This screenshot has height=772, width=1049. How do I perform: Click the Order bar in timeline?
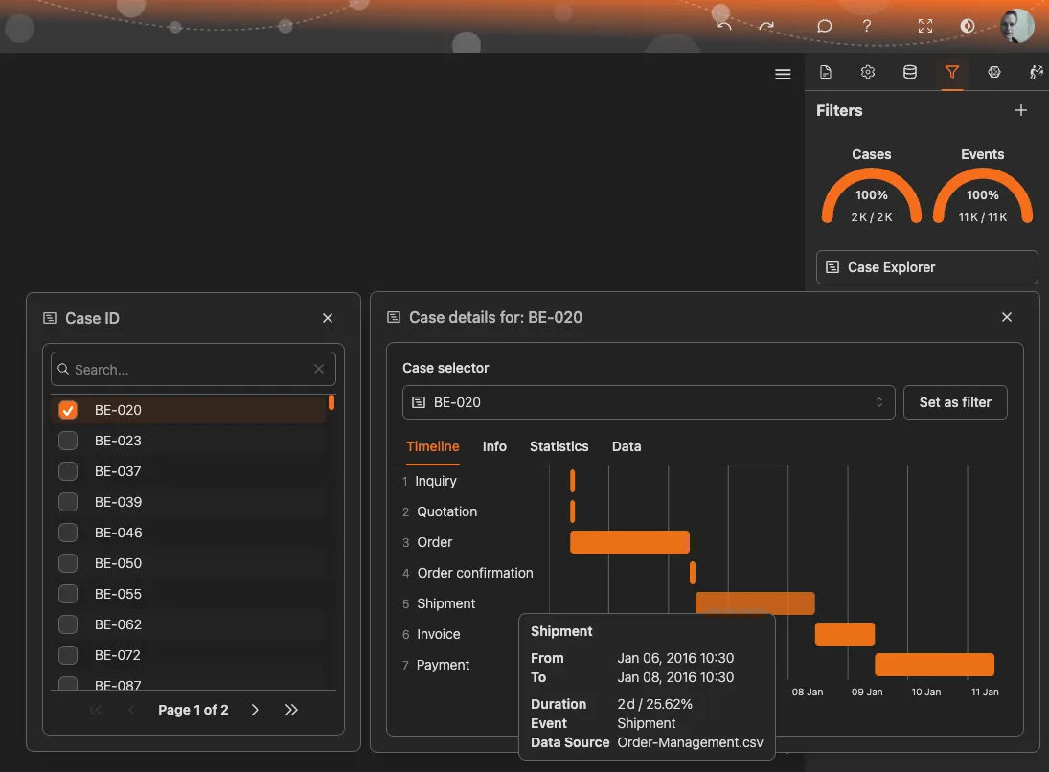[x=629, y=542]
